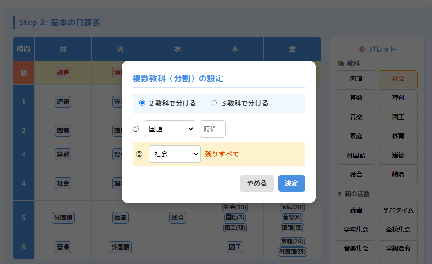Click the 木 column header
Viewport: 432px width, 264px height.
[x=235, y=49]
